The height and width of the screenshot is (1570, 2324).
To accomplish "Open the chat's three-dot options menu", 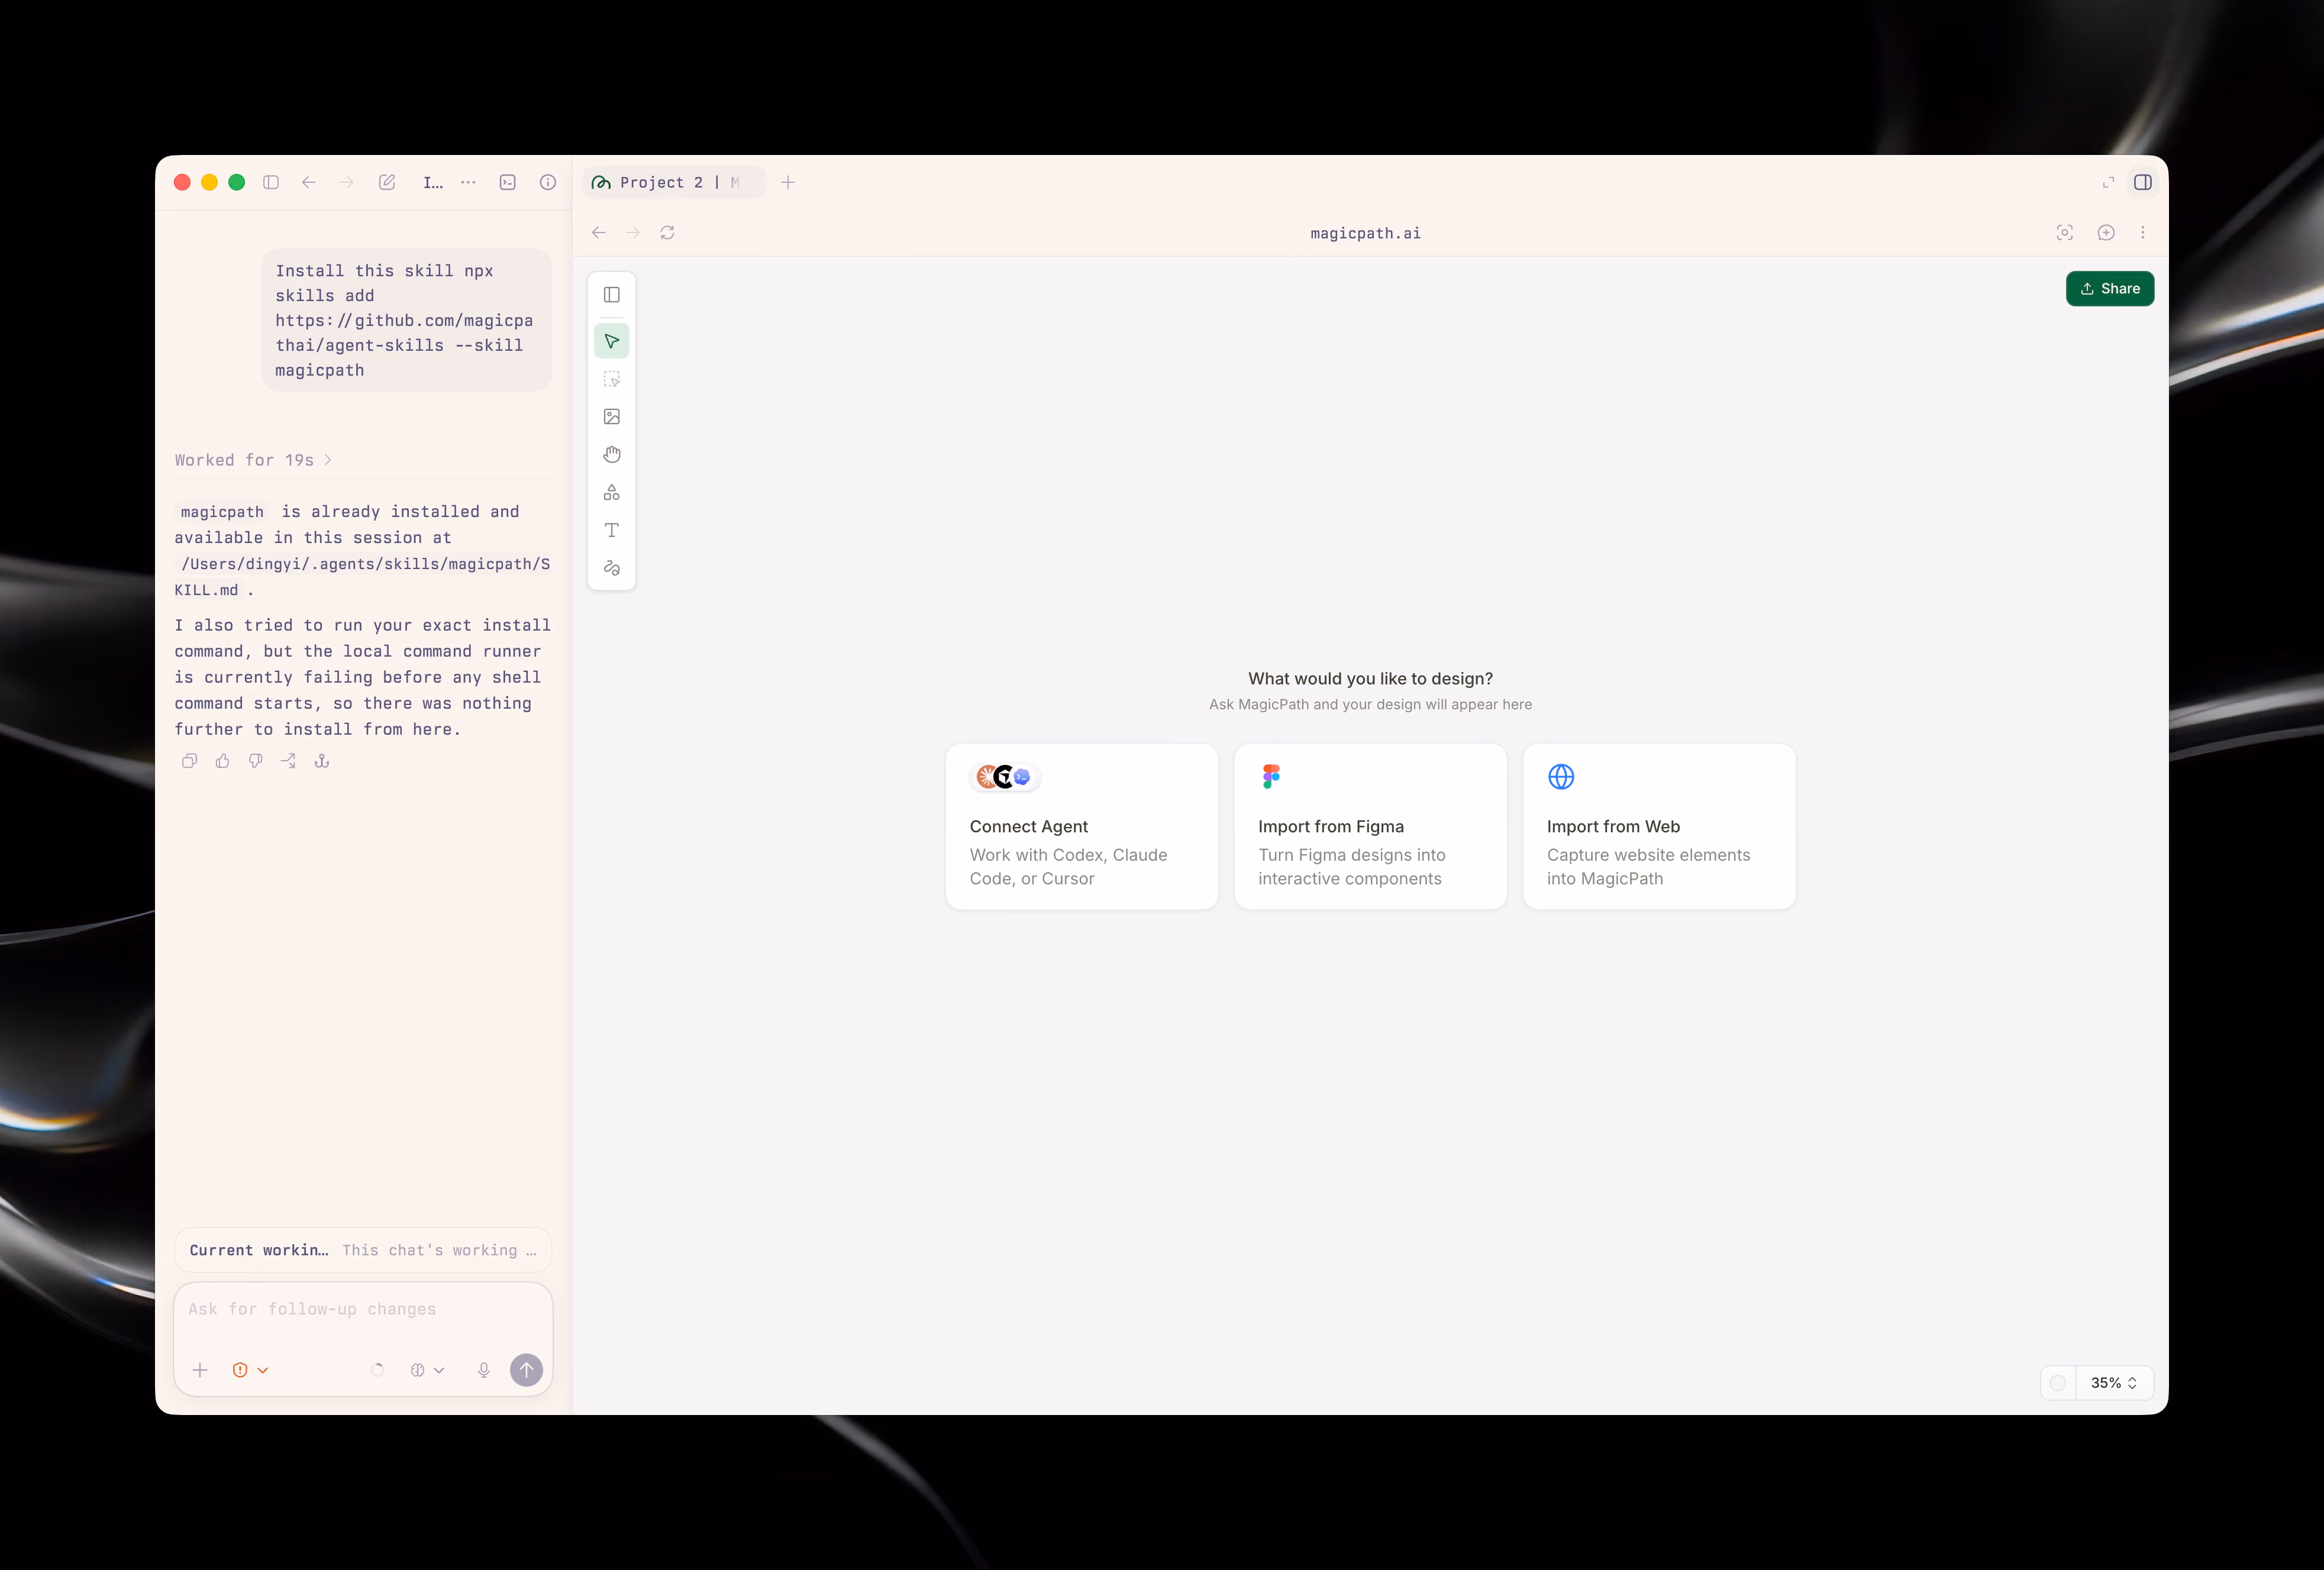I will coord(468,182).
